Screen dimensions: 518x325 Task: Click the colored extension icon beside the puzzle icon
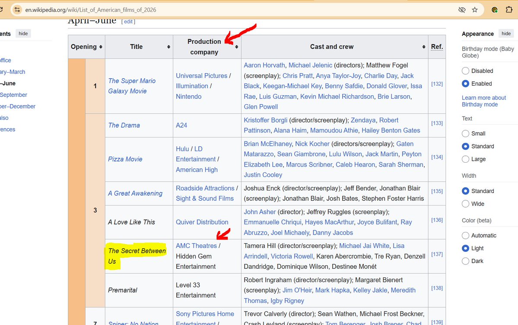pos(495,10)
